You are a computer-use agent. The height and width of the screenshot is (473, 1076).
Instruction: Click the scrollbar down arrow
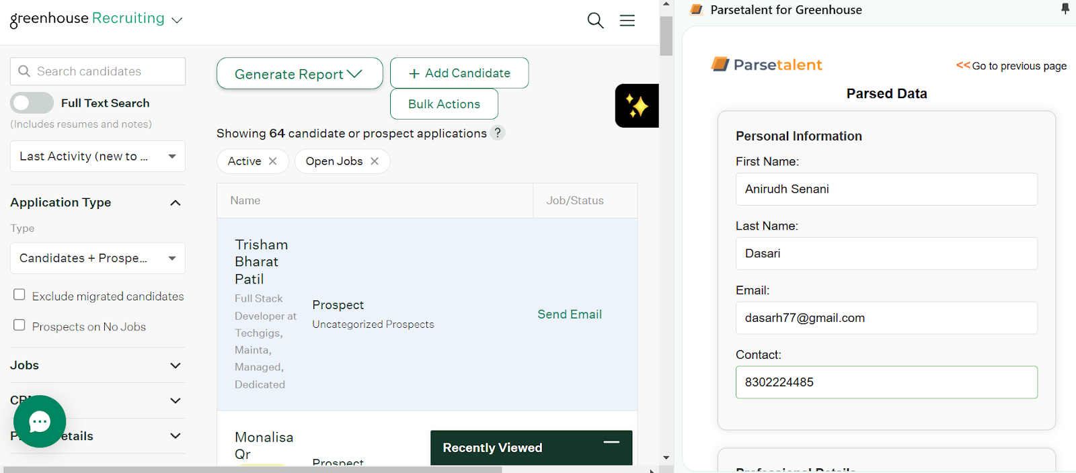(x=666, y=458)
